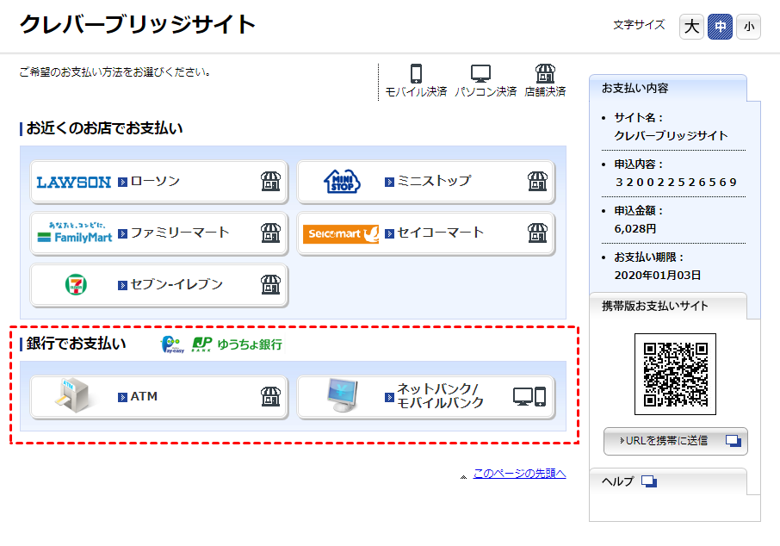Screen dimensions: 780x546
Task: Click the パソコン決済 monitor icon
Action: (480, 74)
